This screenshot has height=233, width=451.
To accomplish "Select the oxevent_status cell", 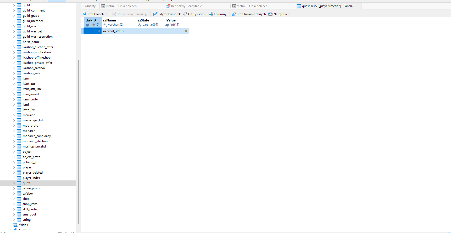I will point(119,31).
